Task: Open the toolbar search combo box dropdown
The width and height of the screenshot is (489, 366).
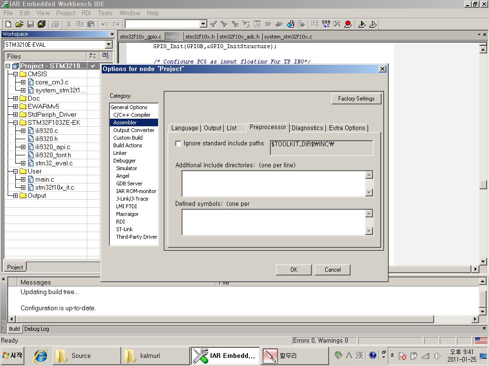Action: tap(203, 24)
